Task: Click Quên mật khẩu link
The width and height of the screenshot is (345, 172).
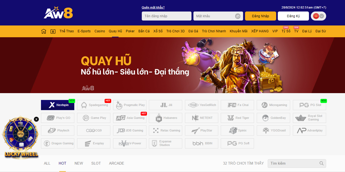Action: [153, 7]
